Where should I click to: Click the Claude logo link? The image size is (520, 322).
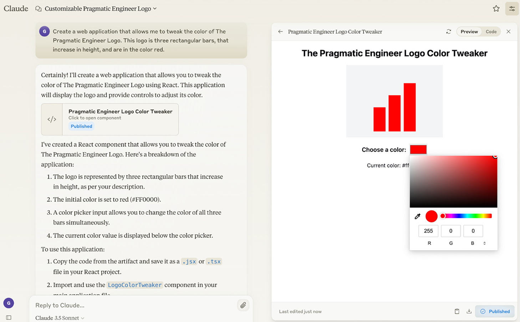point(16,9)
